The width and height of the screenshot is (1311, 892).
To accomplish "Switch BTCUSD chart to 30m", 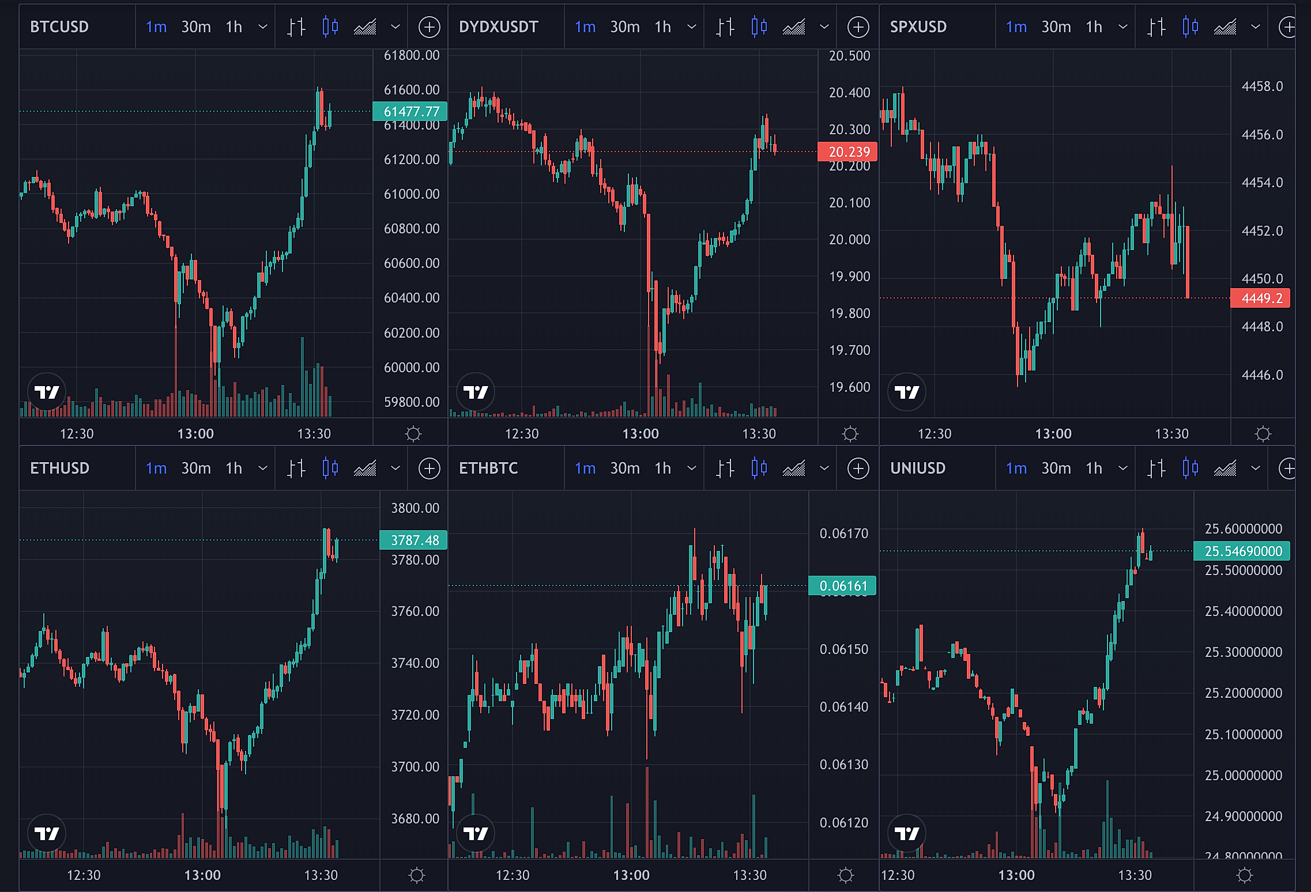I will pos(196,27).
